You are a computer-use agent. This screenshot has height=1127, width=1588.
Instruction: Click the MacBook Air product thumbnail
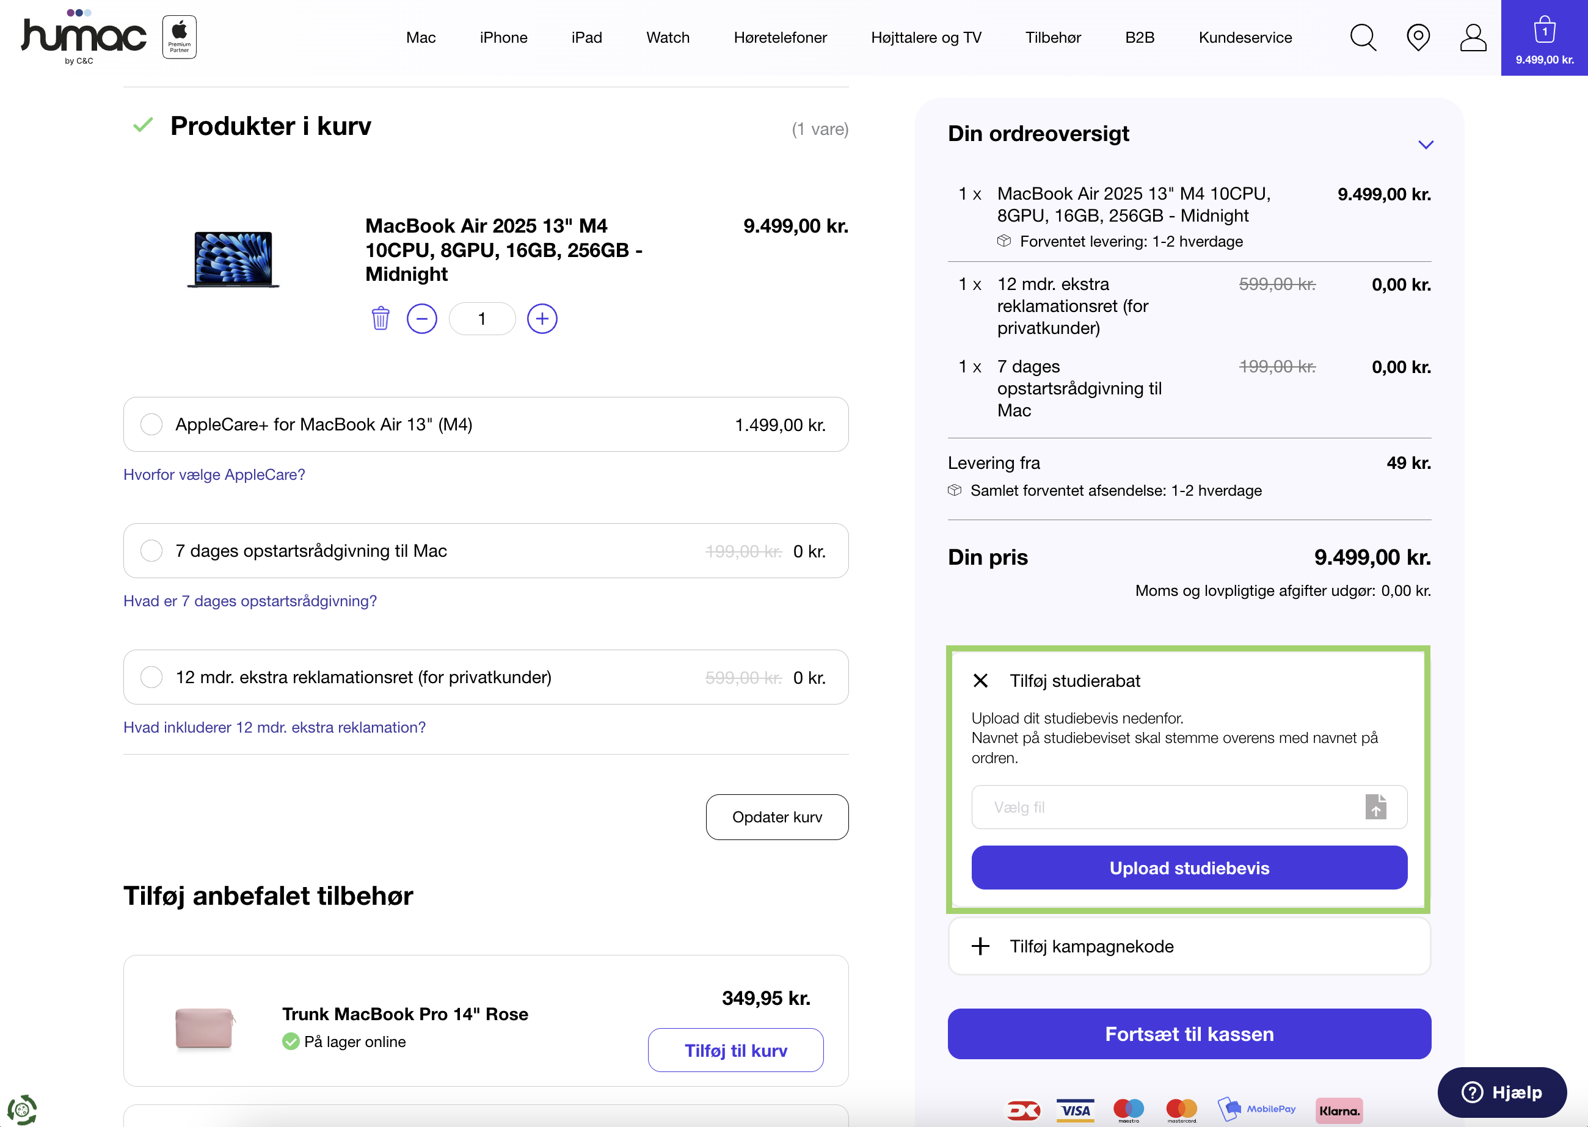233,259
